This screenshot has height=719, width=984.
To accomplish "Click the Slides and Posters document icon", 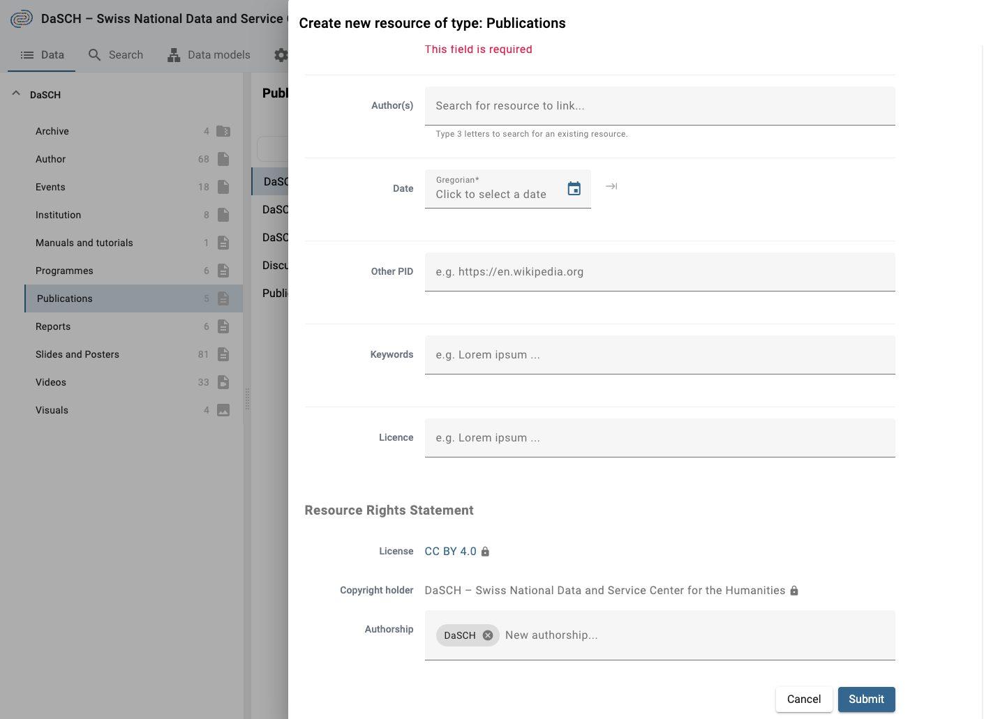I will point(223,354).
